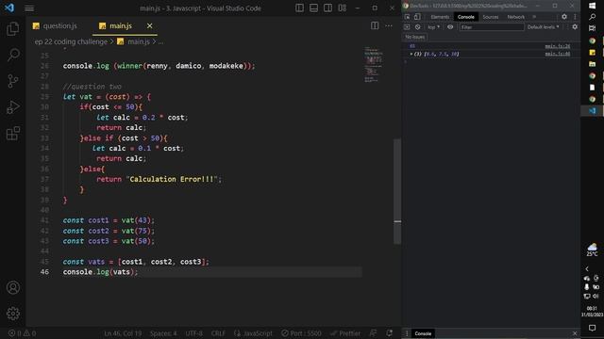Open Task View on the taskbar

592,28
